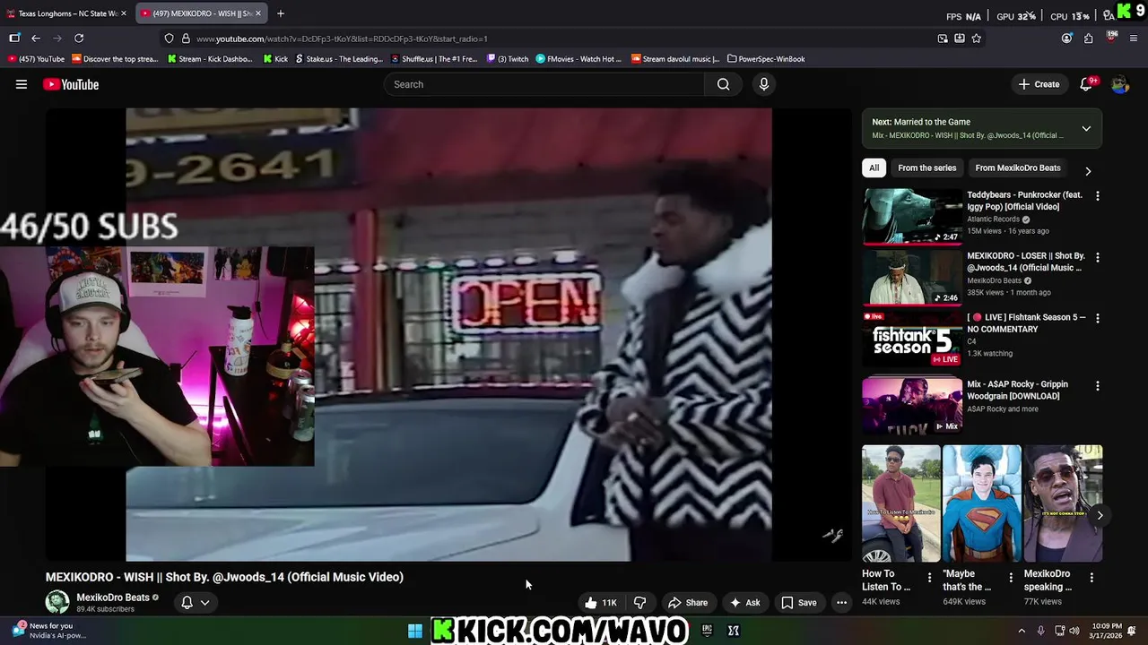Open MexikoDro Beats channel avatar
The height and width of the screenshot is (645, 1148).
pyautogui.click(x=57, y=602)
